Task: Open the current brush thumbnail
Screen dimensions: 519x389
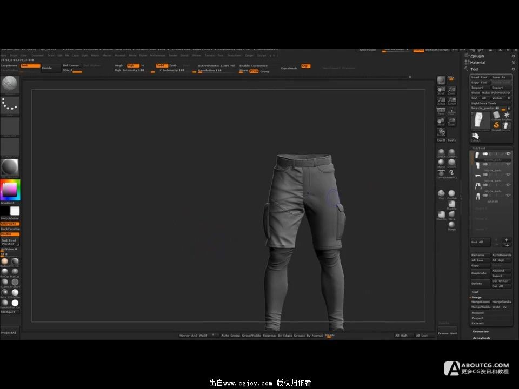Action: 10,85
